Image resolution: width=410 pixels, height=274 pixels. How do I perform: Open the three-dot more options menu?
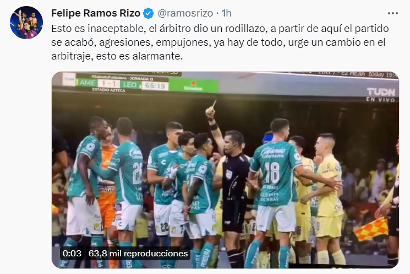(393, 13)
